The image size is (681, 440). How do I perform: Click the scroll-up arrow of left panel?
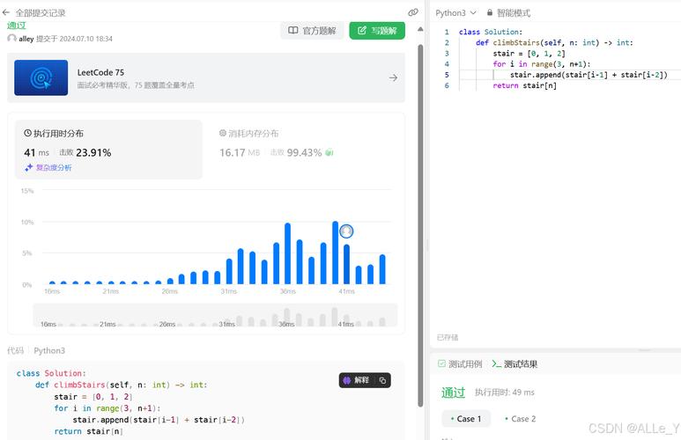(x=420, y=29)
